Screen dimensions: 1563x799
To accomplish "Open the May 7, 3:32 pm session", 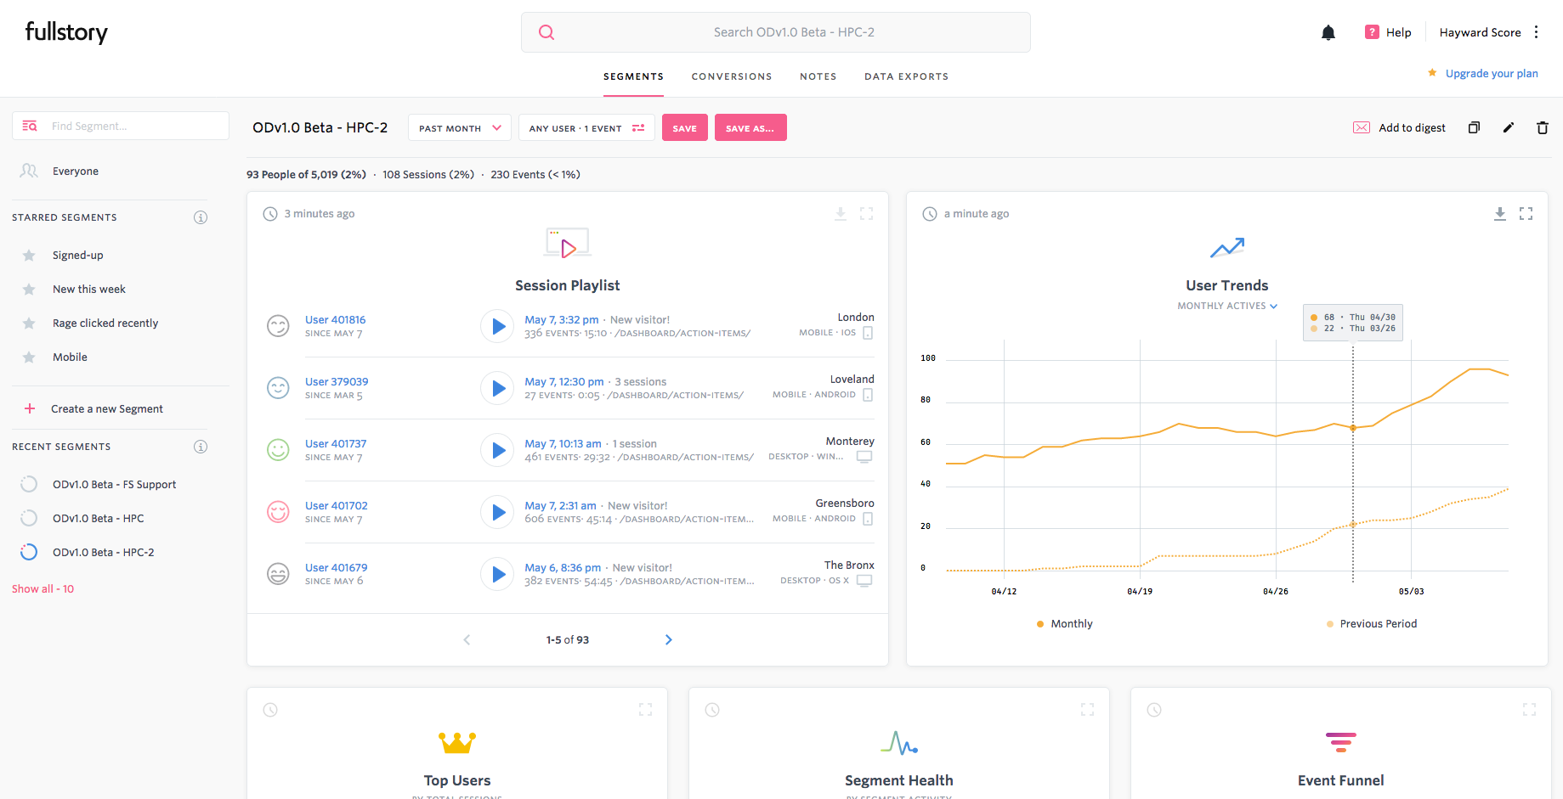I will (562, 320).
